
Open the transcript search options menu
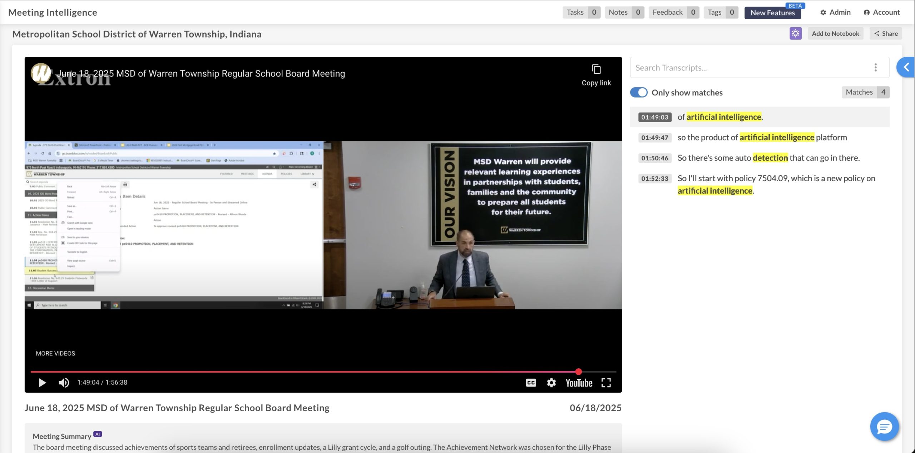[875, 68]
